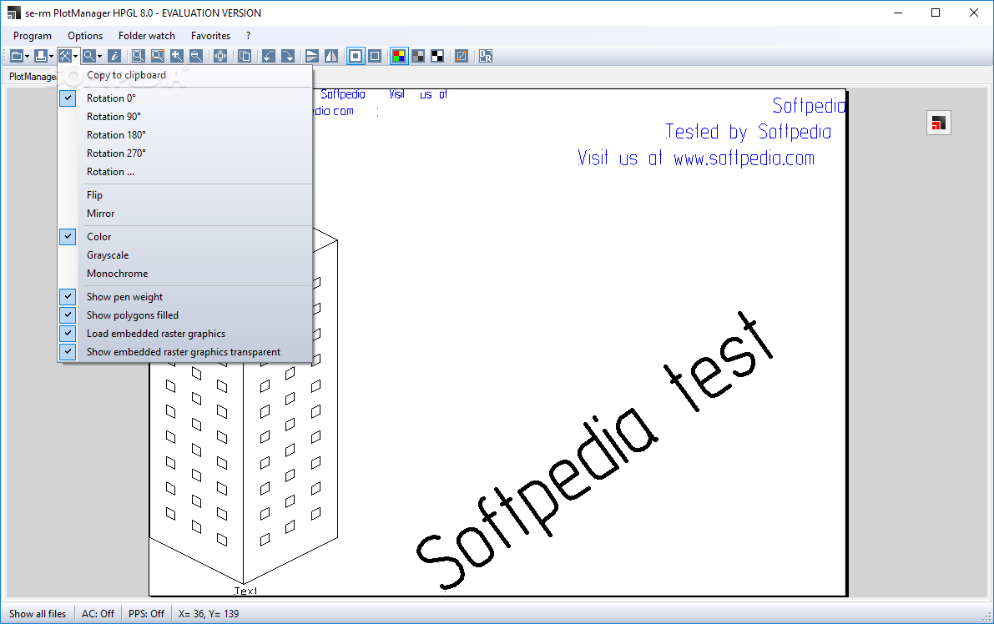The height and width of the screenshot is (624, 994).
Task: Click the mirror toolbar icon
Action: point(330,57)
